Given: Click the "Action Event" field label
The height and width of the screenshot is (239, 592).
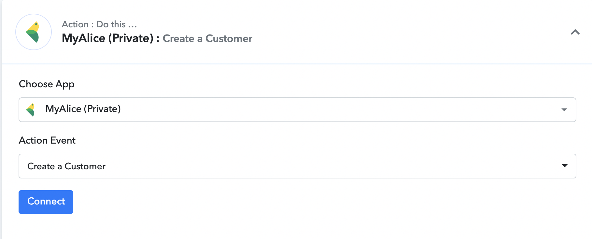Looking at the screenshot, I should 47,140.
